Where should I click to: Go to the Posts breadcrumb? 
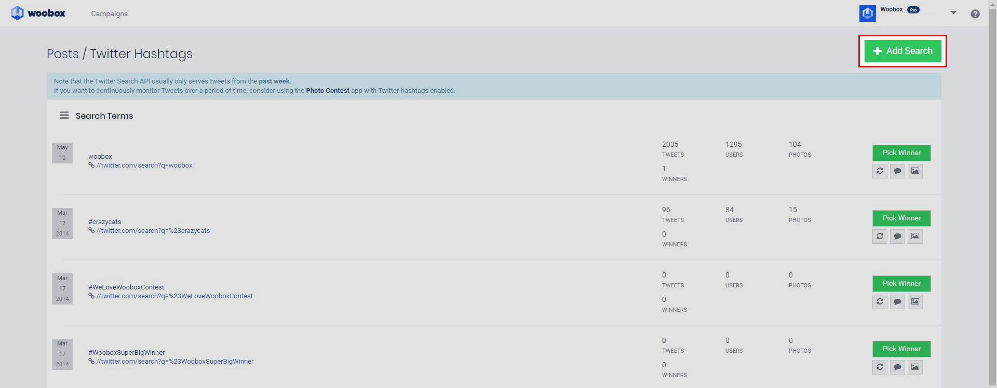click(63, 54)
